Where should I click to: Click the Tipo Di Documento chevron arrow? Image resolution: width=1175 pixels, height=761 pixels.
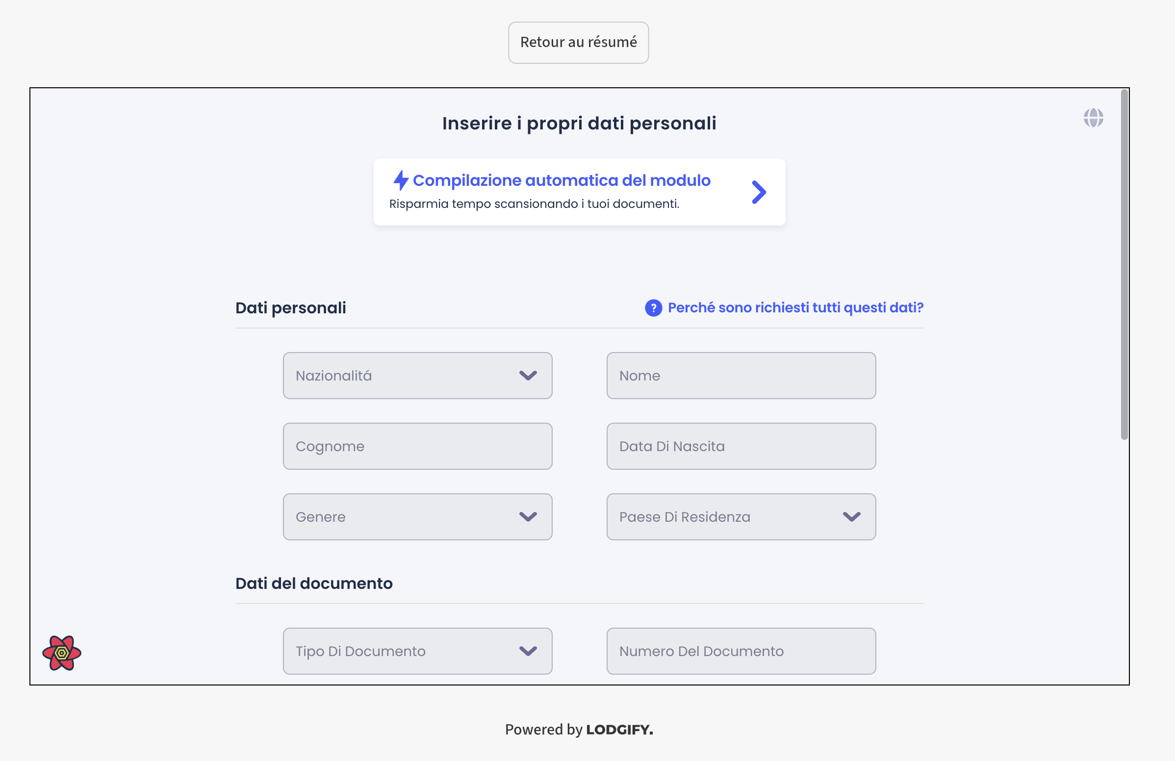[x=528, y=651]
